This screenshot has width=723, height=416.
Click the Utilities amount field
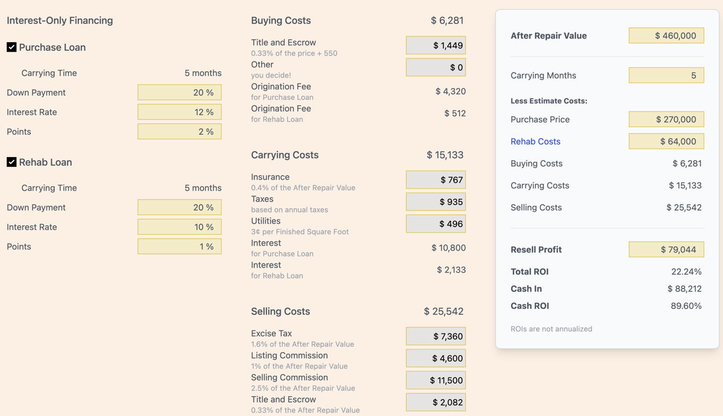pos(436,224)
